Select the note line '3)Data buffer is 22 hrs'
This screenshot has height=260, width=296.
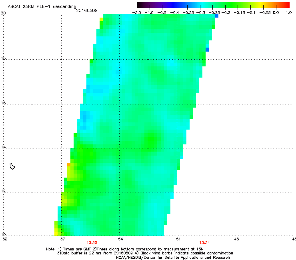[145, 253]
